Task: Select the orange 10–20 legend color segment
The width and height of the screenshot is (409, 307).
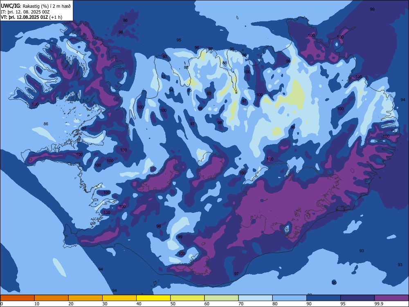Action: click(x=52, y=298)
